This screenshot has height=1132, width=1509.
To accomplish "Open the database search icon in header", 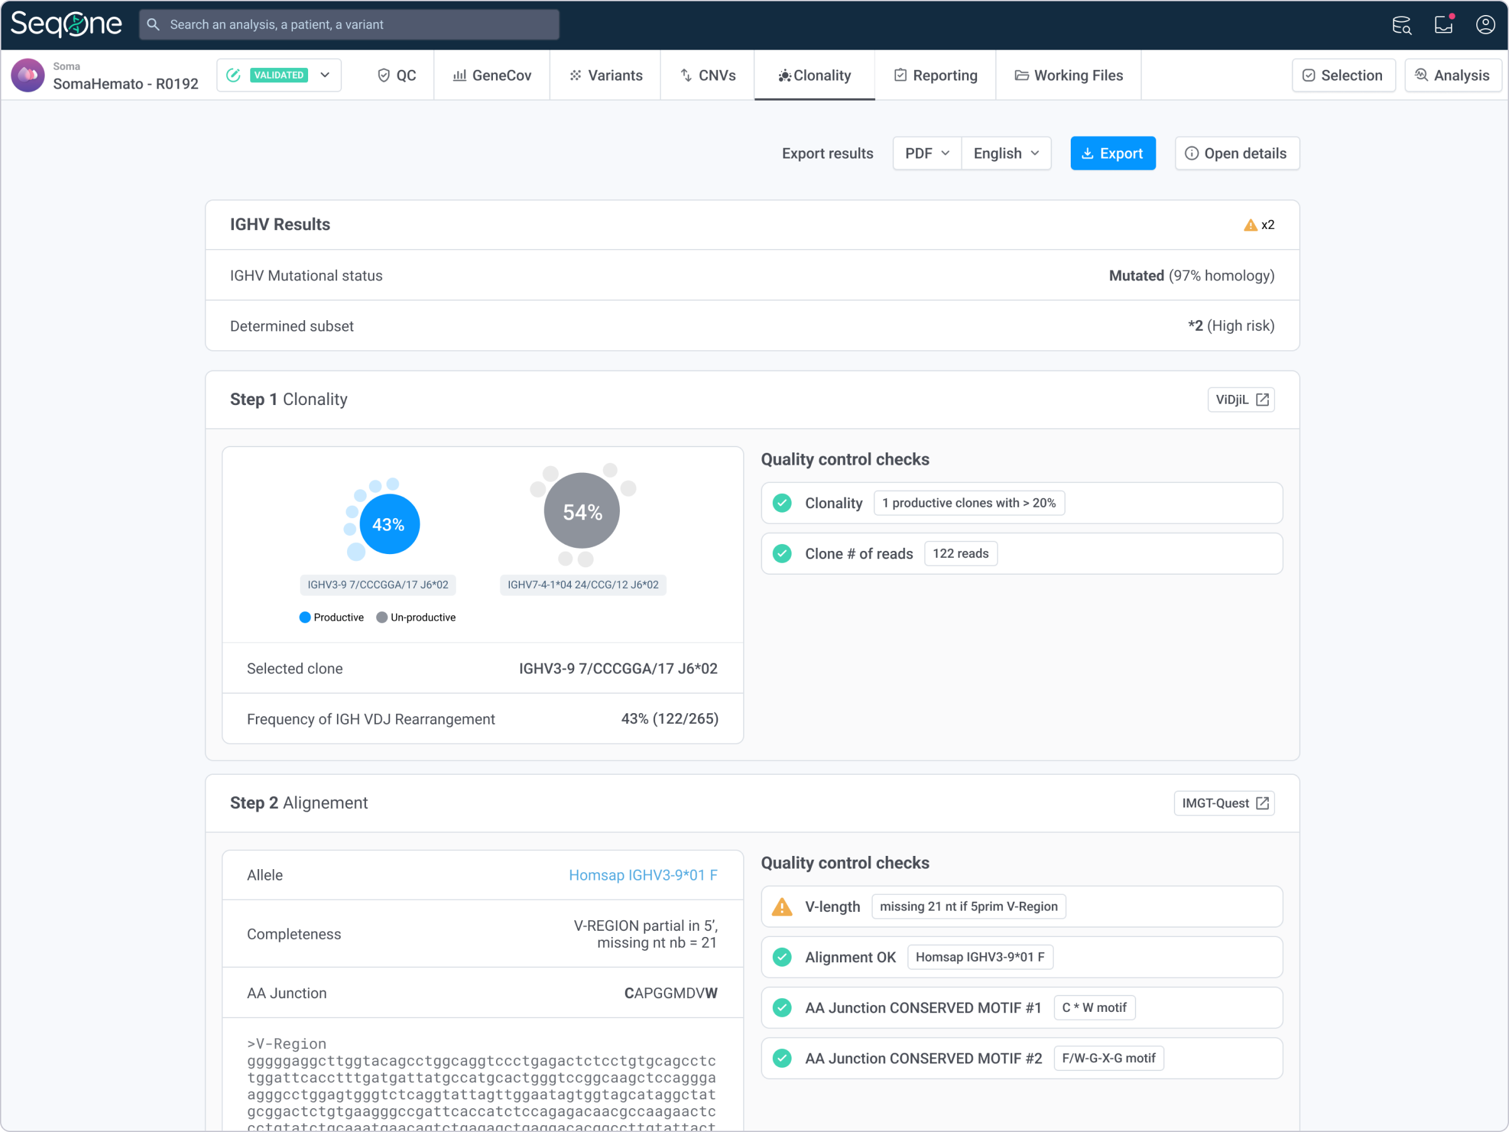I will coord(1401,25).
